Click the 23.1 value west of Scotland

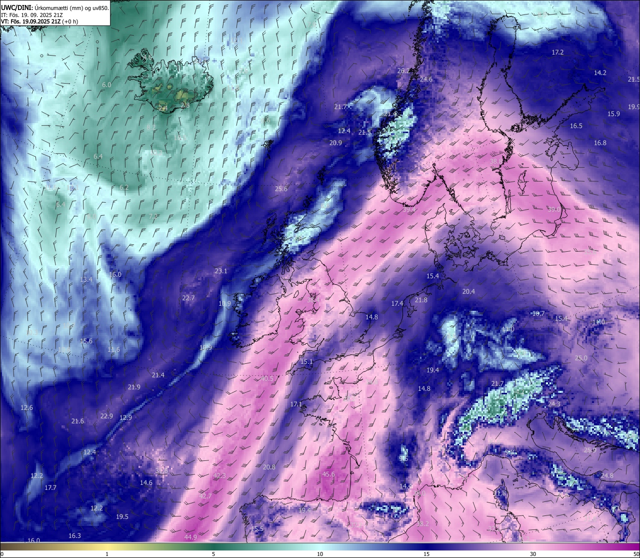[x=220, y=271]
